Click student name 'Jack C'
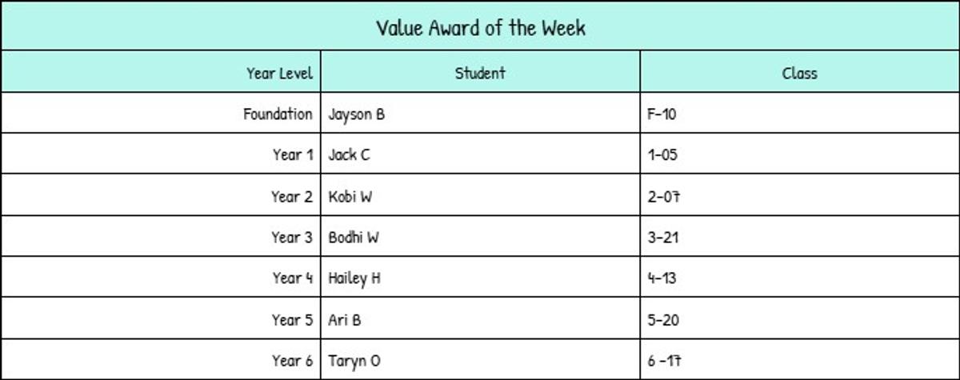This screenshot has width=960, height=380. (349, 155)
